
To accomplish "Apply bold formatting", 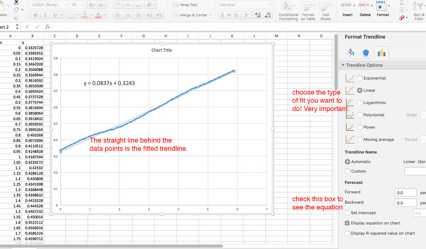I will click(x=35, y=15).
